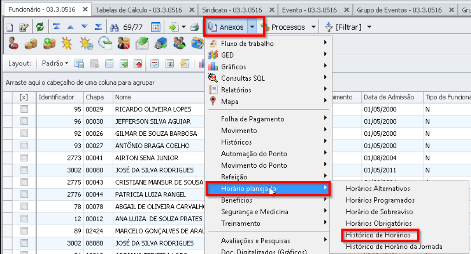Click the select-all [x] column header
The width and height of the screenshot is (471, 254).
[24, 97]
